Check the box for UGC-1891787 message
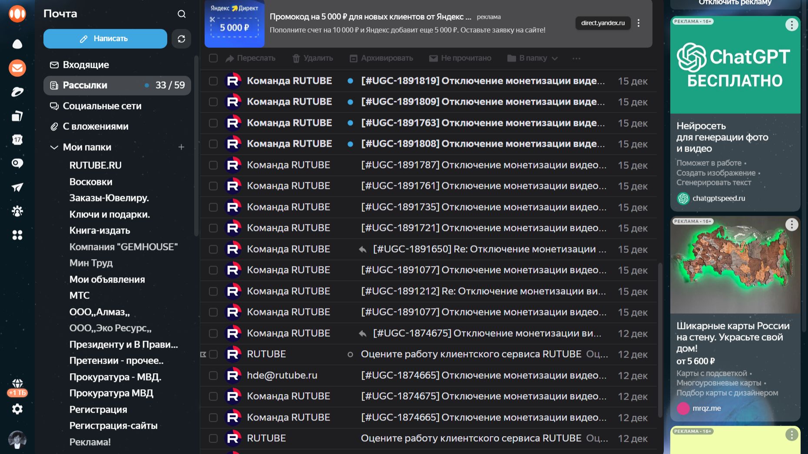 [x=213, y=165]
